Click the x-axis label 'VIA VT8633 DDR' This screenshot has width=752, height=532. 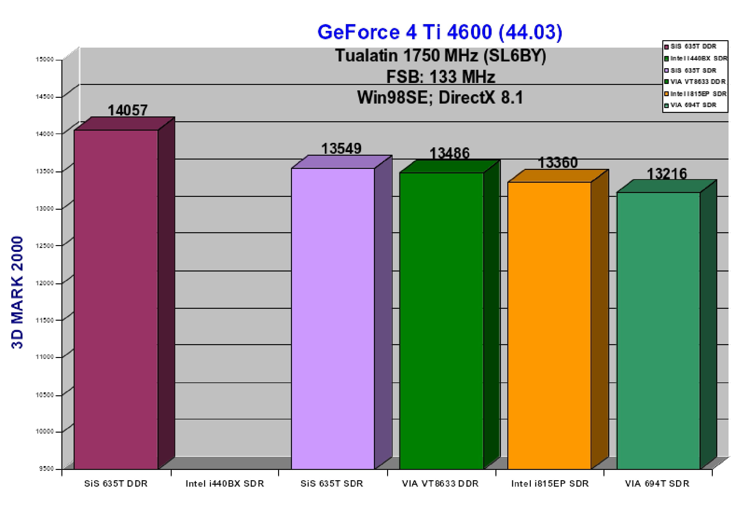(x=440, y=484)
